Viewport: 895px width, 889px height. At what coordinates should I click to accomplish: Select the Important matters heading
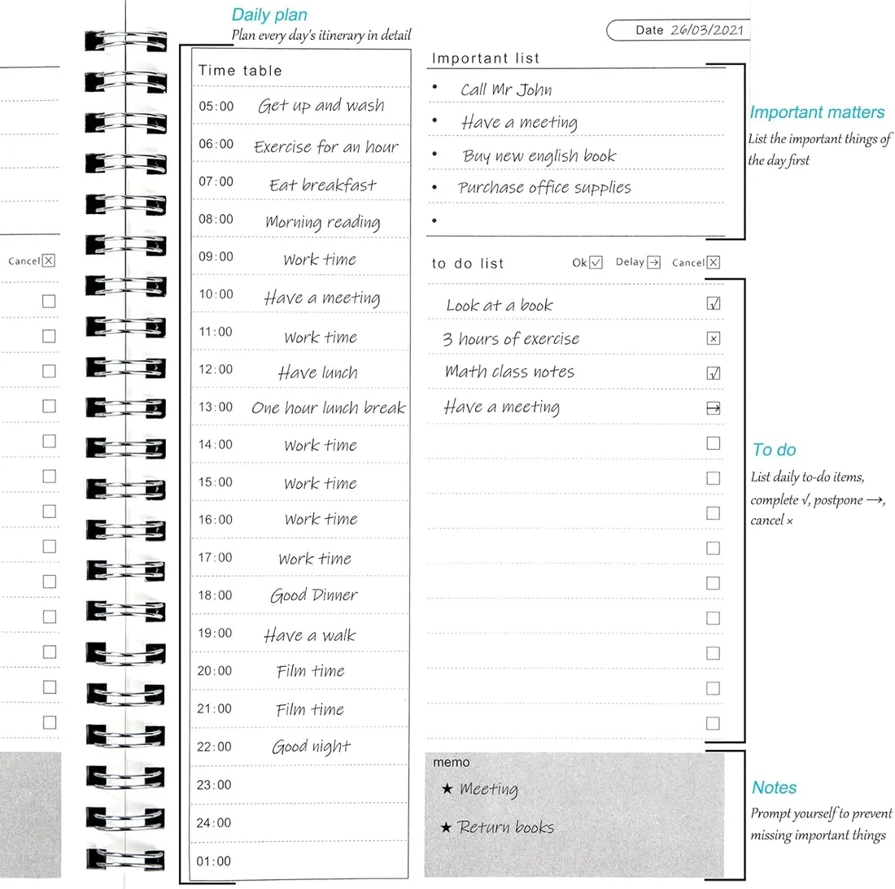tap(816, 112)
